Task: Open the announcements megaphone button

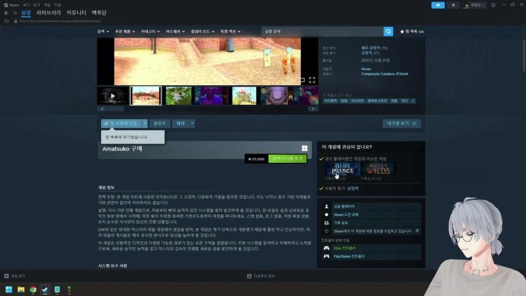Action: [x=438, y=5]
